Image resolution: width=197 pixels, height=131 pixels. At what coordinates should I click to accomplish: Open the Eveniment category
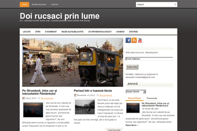[x=51, y=32]
